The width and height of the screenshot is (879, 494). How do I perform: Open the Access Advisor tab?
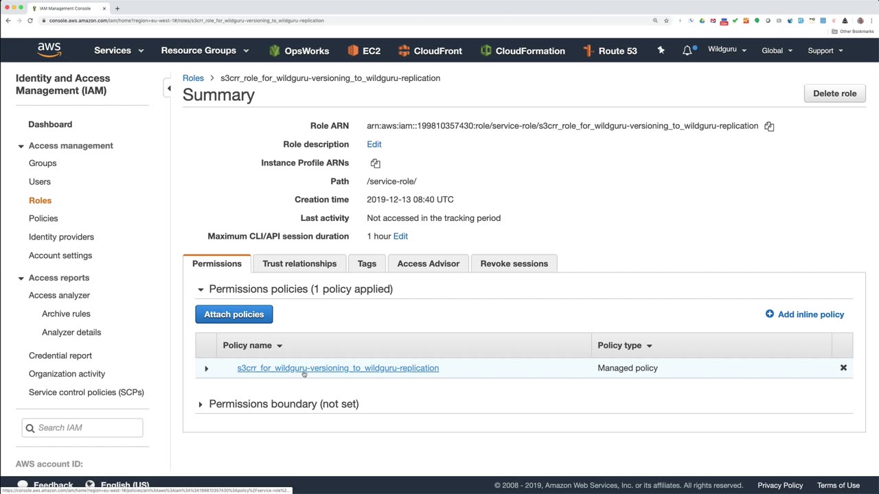(429, 263)
